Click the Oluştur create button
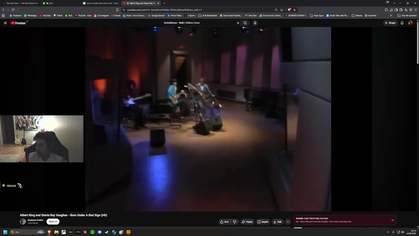This screenshot has height=236, width=419. (x=390, y=23)
